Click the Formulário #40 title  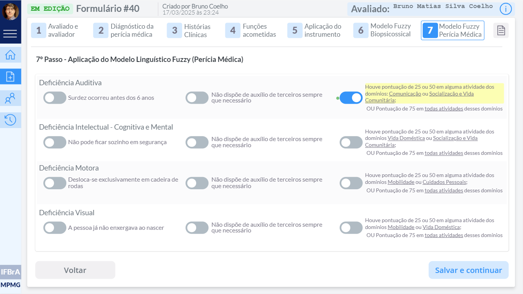pyautogui.click(x=108, y=8)
